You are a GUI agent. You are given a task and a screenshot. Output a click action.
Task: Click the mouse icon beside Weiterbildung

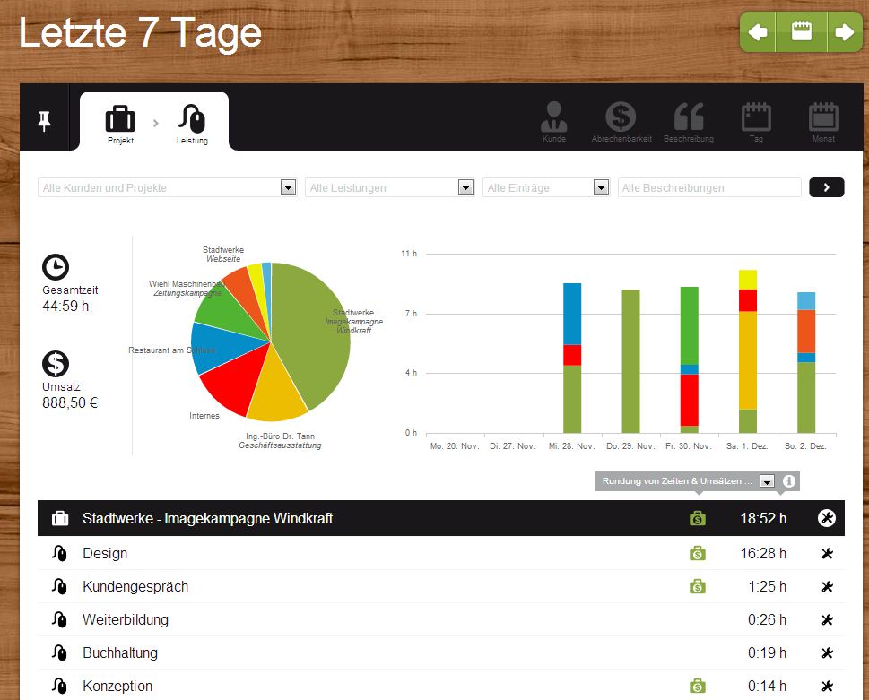59,619
